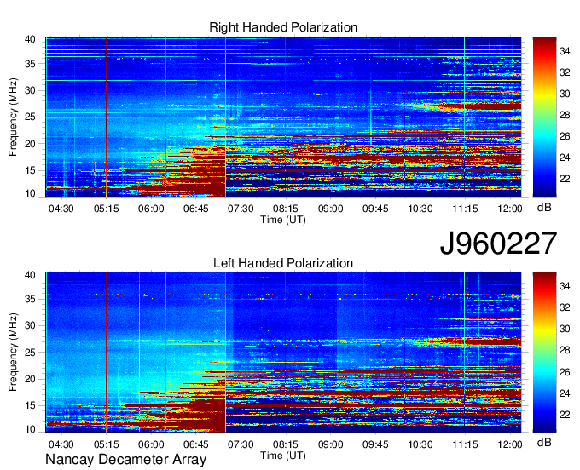Click the 'Left Handed Polarization' plot title

(283, 263)
